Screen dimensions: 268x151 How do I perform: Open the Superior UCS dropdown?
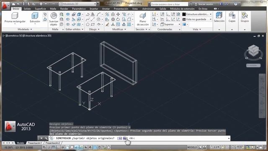click(170, 24)
